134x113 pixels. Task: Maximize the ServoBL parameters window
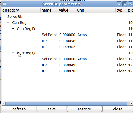125,4
